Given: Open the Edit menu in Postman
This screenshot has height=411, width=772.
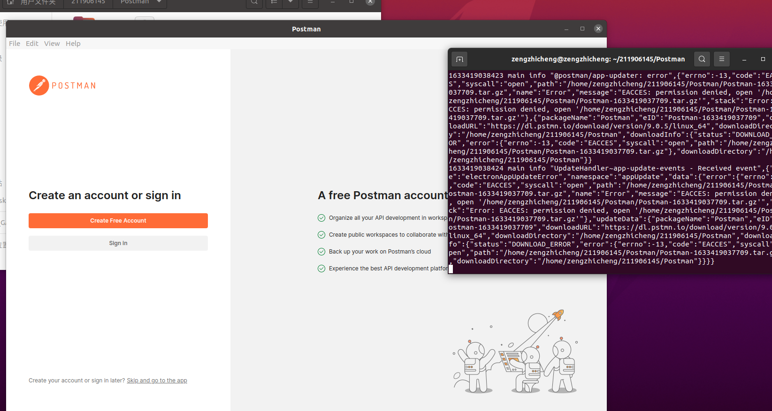Looking at the screenshot, I should pyautogui.click(x=32, y=44).
